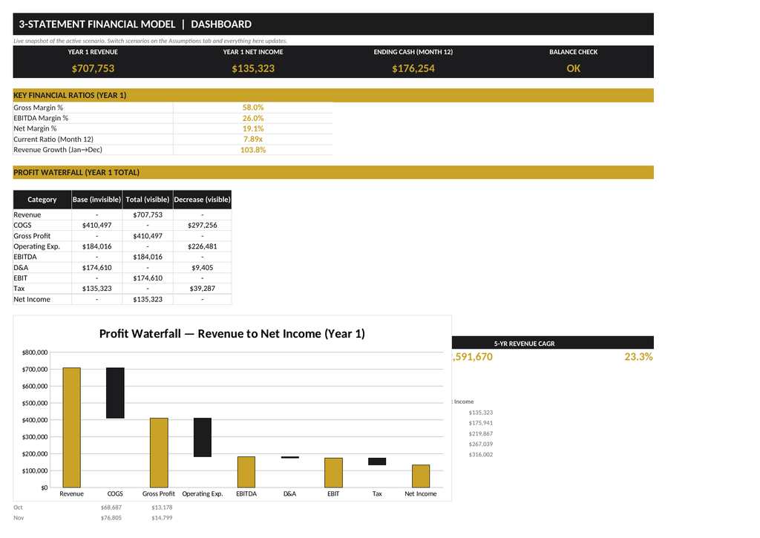The height and width of the screenshot is (538, 760).
Task: Click the $219,867 value right of the chart
Action: [x=481, y=434]
